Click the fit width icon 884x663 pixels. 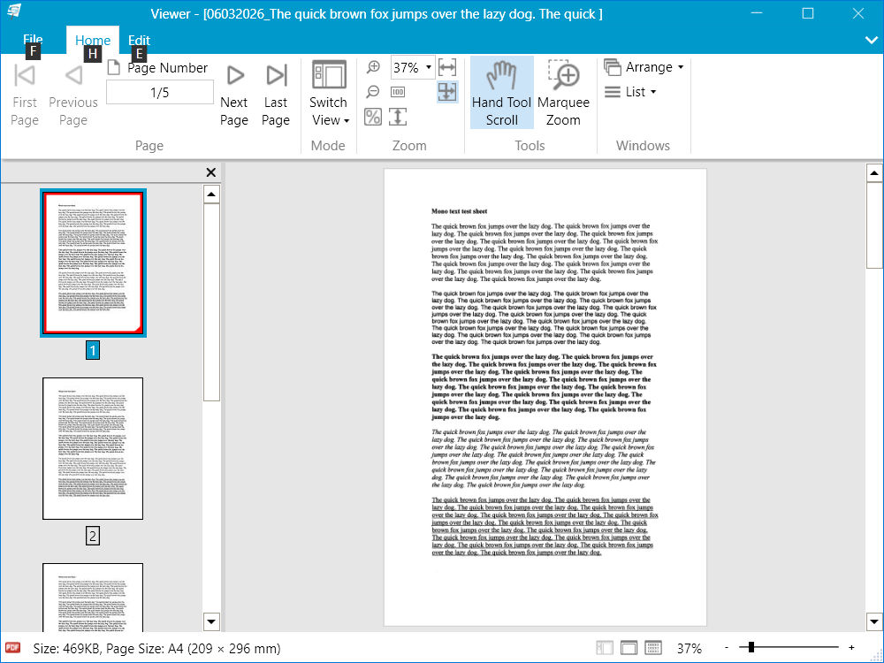[447, 68]
